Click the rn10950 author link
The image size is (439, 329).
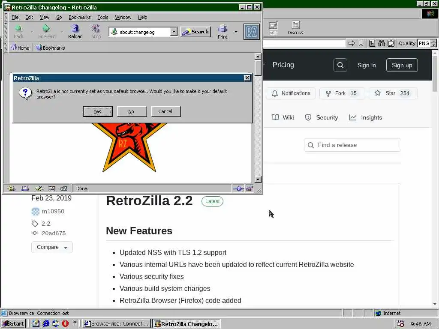coord(53,211)
